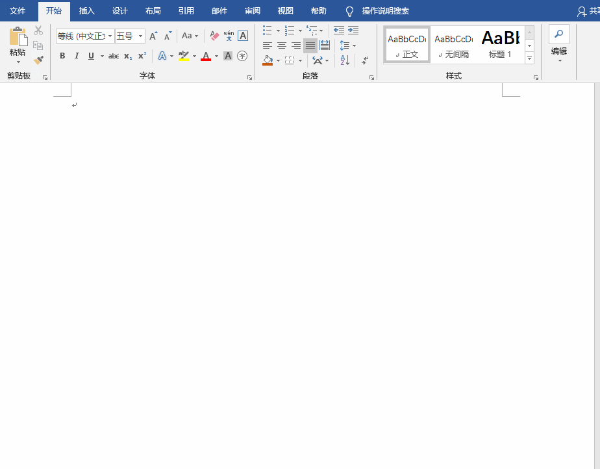600x469 pixels.
Task: Expand the paste options dropdown arrow
Action: tap(18, 62)
